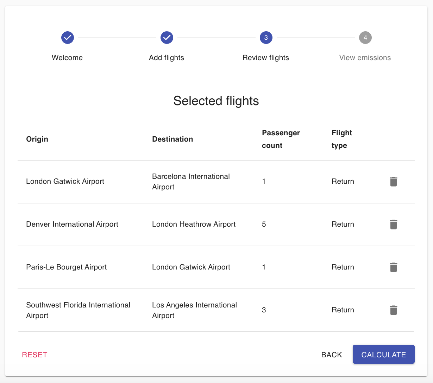The height and width of the screenshot is (383, 433).
Task: Click the Flight type column header
Action: [342, 139]
